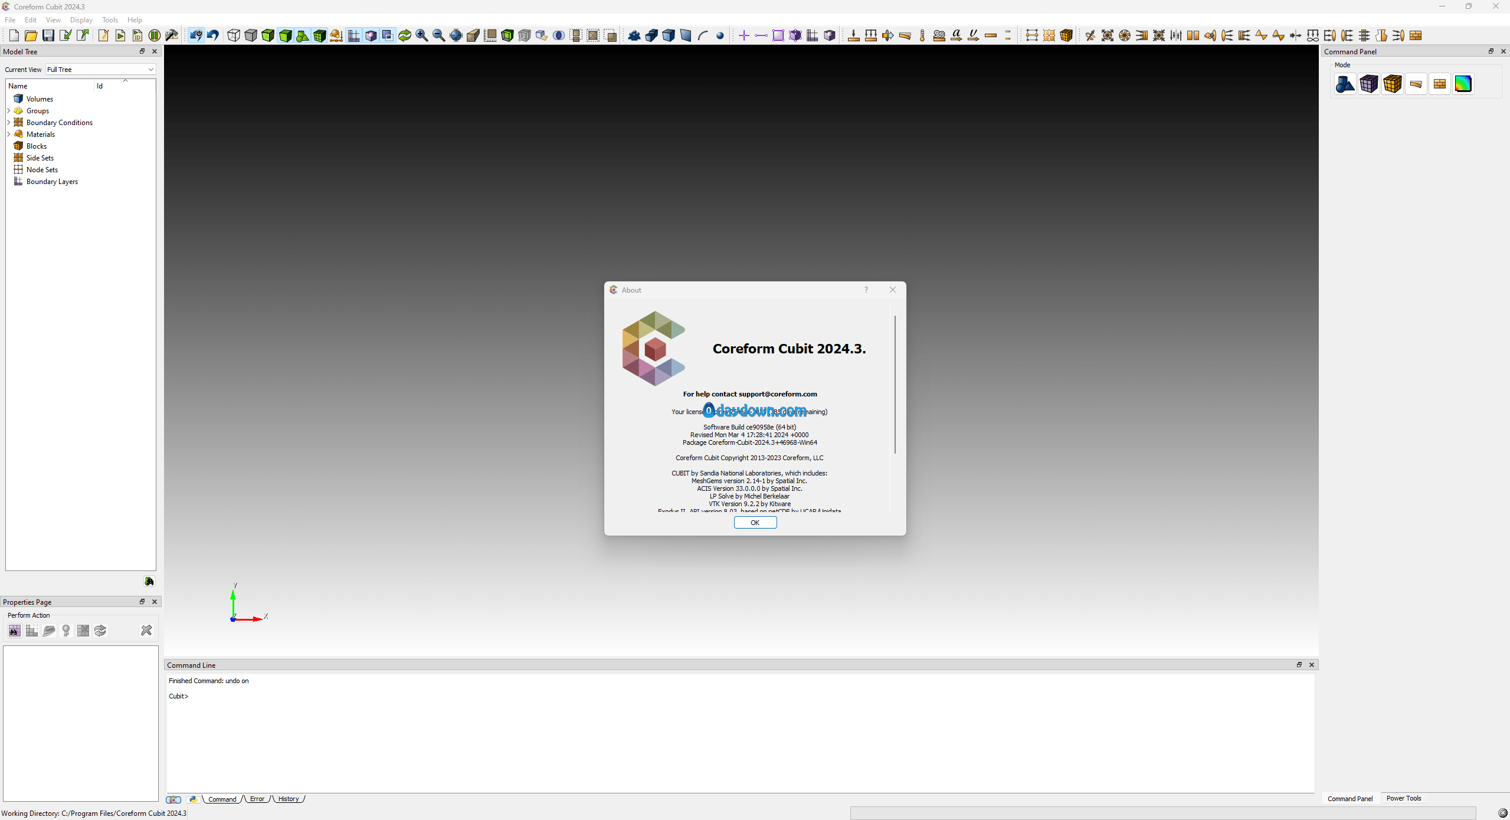Click the ribbon badge icon in Perform Action
This screenshot has height=820, width=1510.
[66, 631]
